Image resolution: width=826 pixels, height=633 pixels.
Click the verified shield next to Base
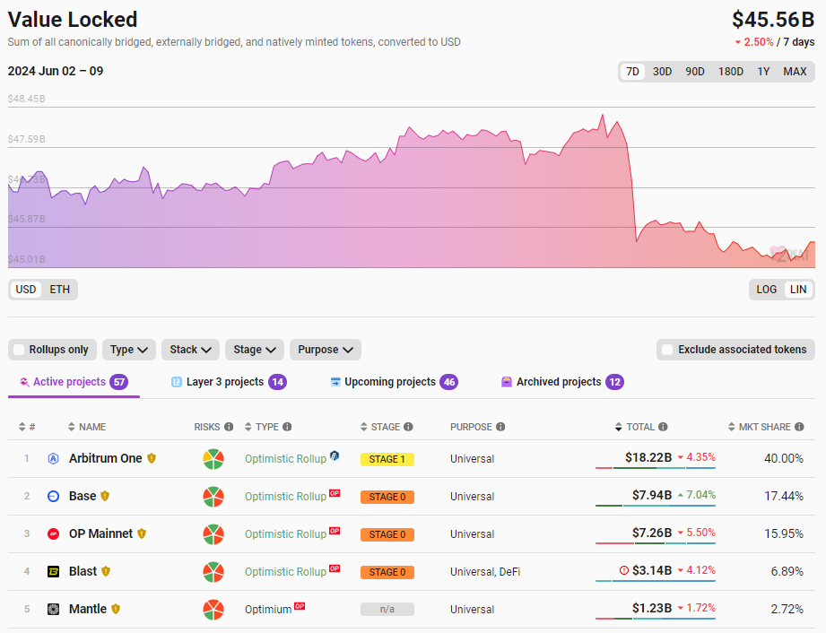click(105, 496)
